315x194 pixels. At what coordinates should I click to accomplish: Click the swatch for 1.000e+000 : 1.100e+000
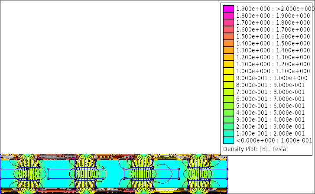[228, 71]
